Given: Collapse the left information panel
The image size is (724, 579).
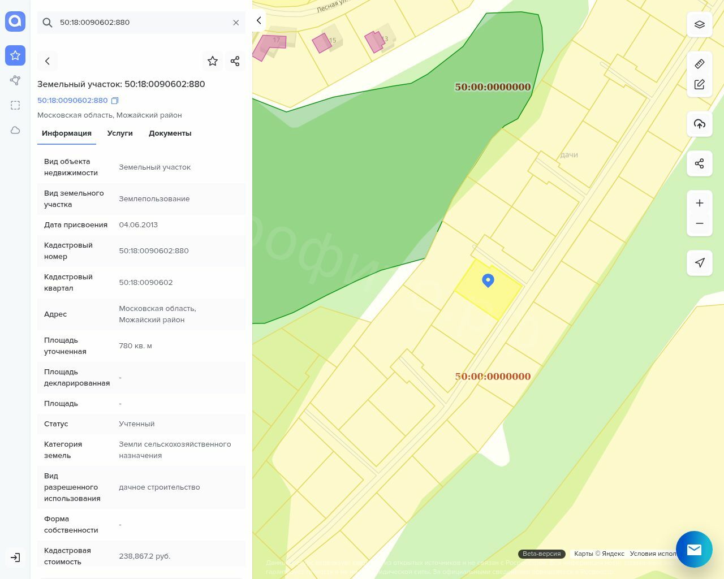Looking at the screenshot, I should [x=258, y=20].
